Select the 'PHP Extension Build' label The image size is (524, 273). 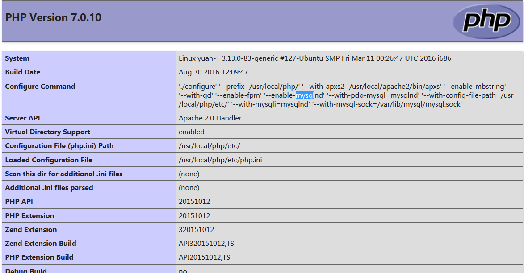[39, 257]
